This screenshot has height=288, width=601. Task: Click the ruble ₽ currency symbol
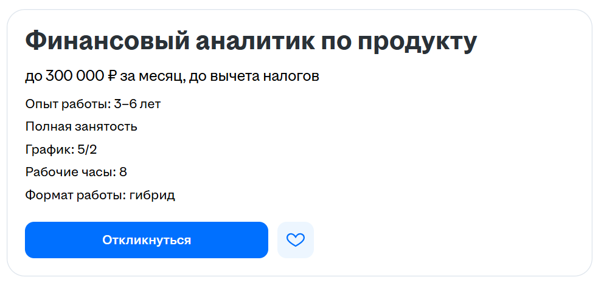coord(112,77)
